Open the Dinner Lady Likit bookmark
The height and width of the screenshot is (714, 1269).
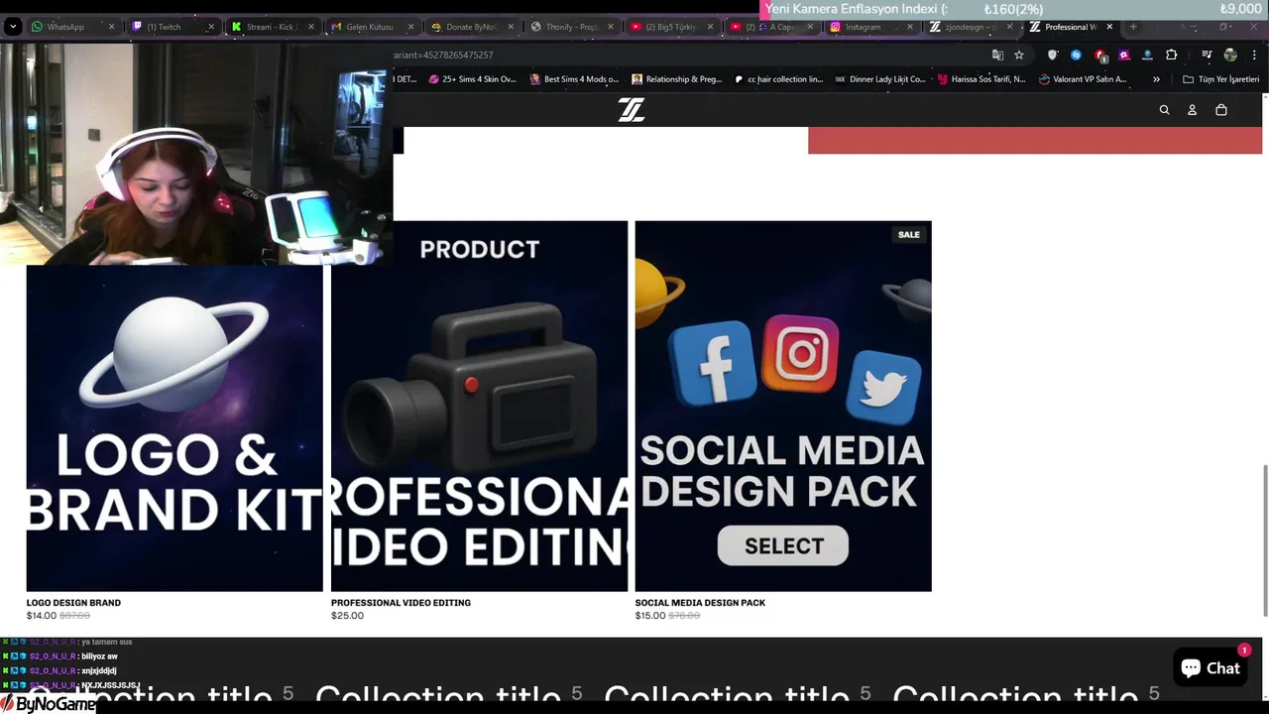[880, 79]
